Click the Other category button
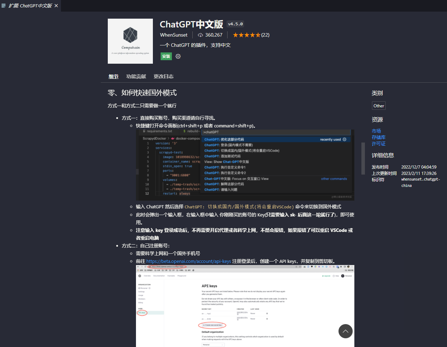Viewport: 447px width, 347px height. (379, 106)
